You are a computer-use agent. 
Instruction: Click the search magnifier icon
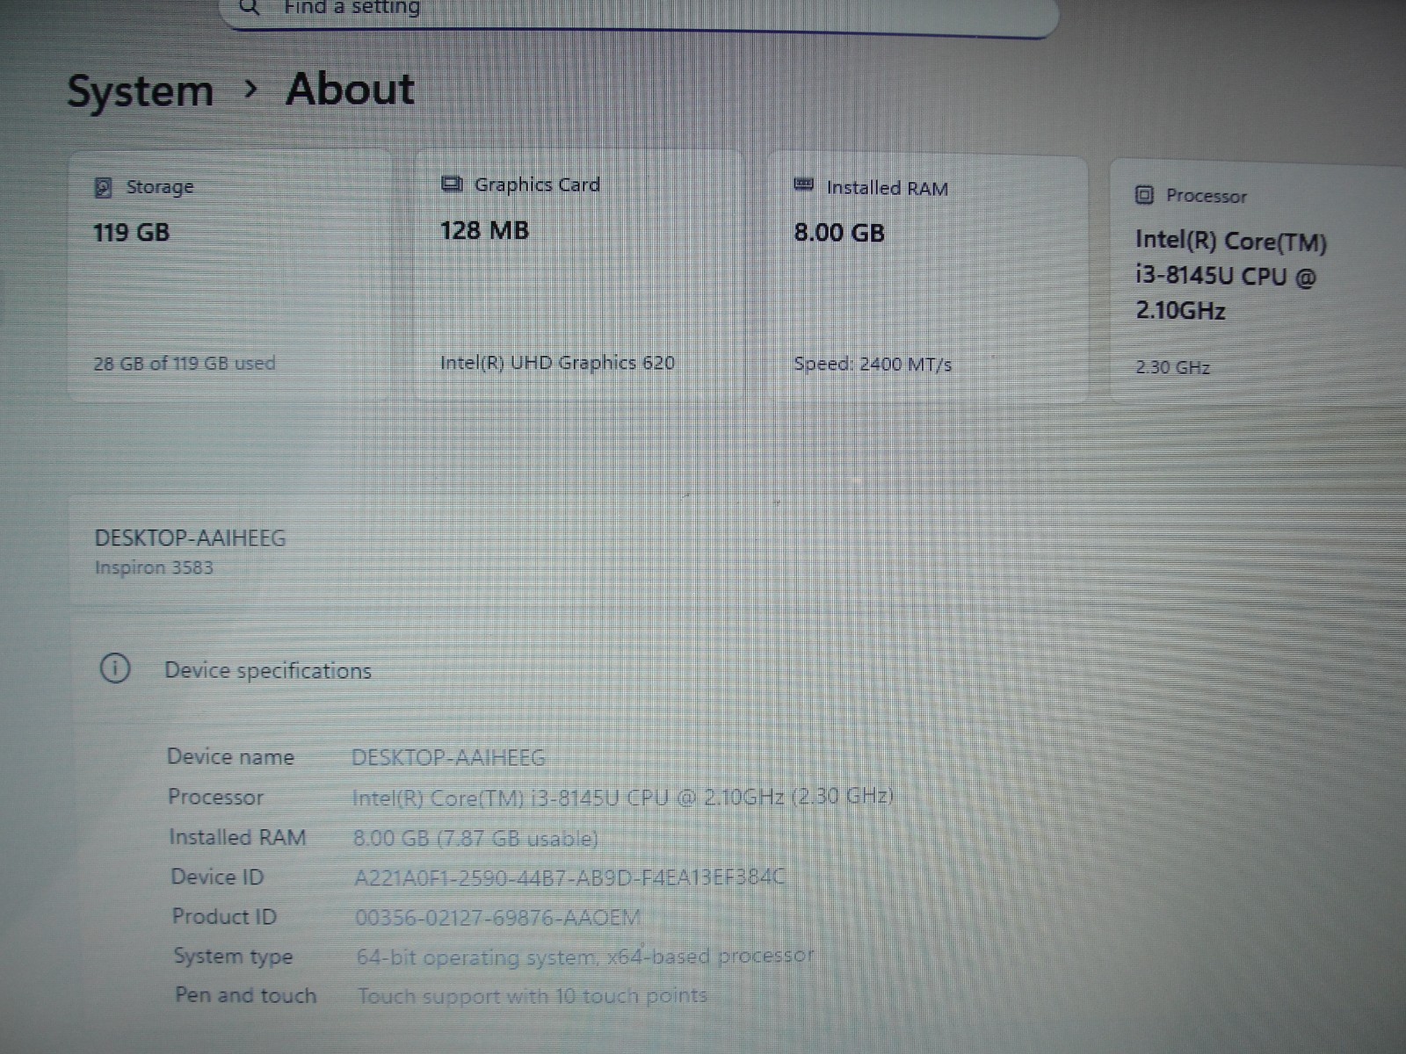pos(250,7)
